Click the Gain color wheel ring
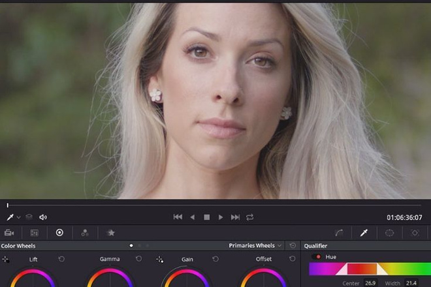Viewport: 431px width, 287px height. 187,272
